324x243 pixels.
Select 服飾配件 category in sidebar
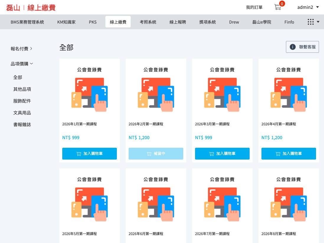click(x=22, y=101)
